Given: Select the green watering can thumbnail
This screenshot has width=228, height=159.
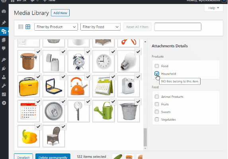Looking at the screenshot, I should pyautogui.click(x=103, y=111).
